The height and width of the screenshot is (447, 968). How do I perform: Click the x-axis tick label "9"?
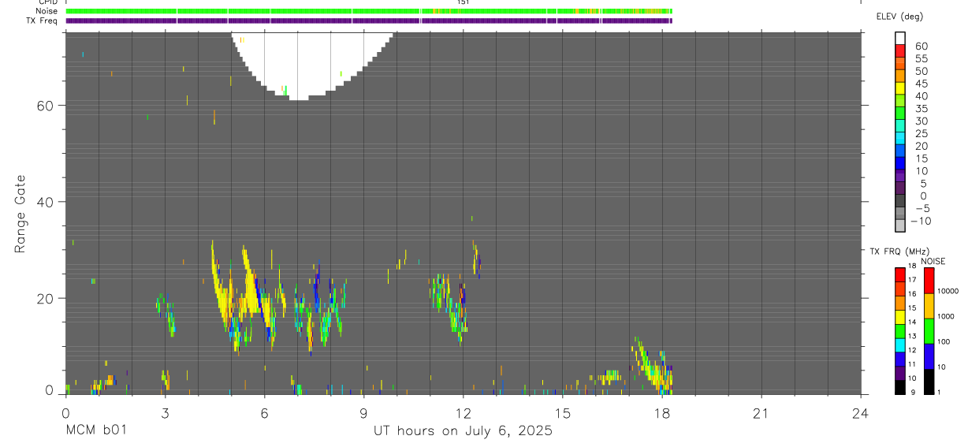363,413
